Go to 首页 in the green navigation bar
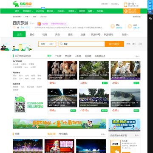This screenshot has width=153, height=153. 17,11
